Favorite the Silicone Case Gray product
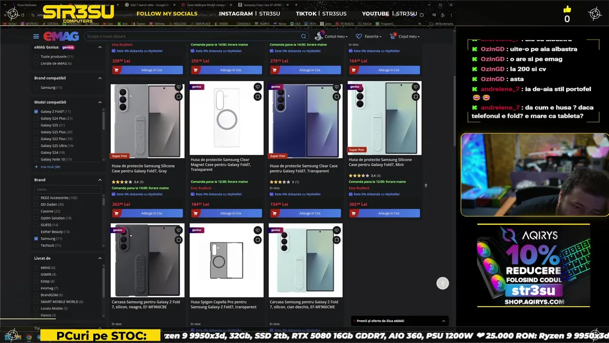Image resolution: width=609 pixels, height=343 pixels. tap(178, 87)
